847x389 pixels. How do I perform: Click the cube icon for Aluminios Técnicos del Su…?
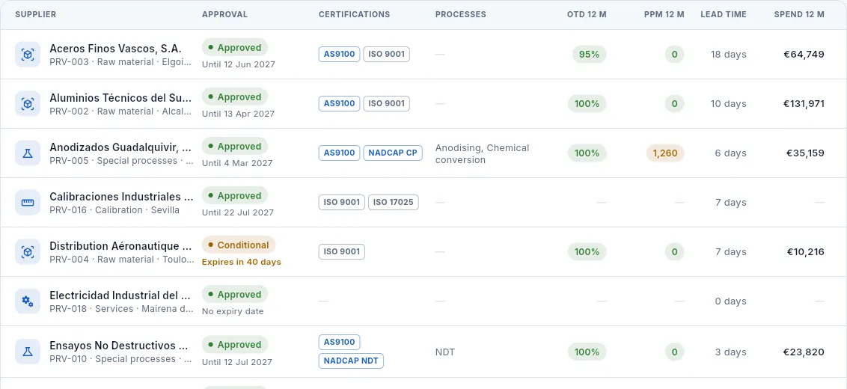pyautogui.click(x=28, y=104)
